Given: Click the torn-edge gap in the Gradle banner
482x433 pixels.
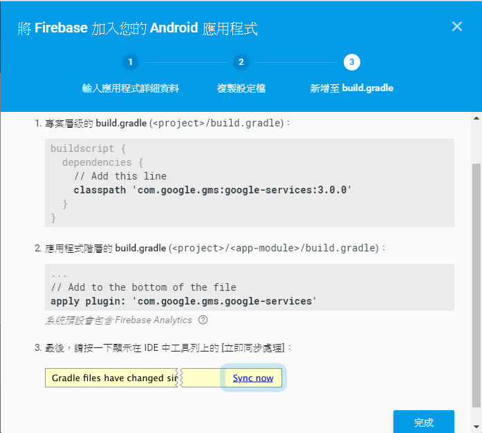Looking at the screenshot, I should coord(180,378).
